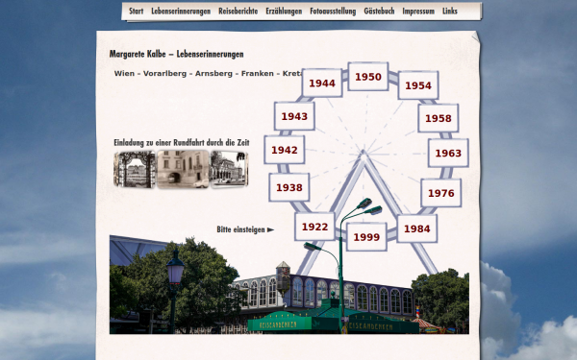This screenshot has width=577, height=360.
Task: Select the 1954 year cabin
Action: click(418, 85)
